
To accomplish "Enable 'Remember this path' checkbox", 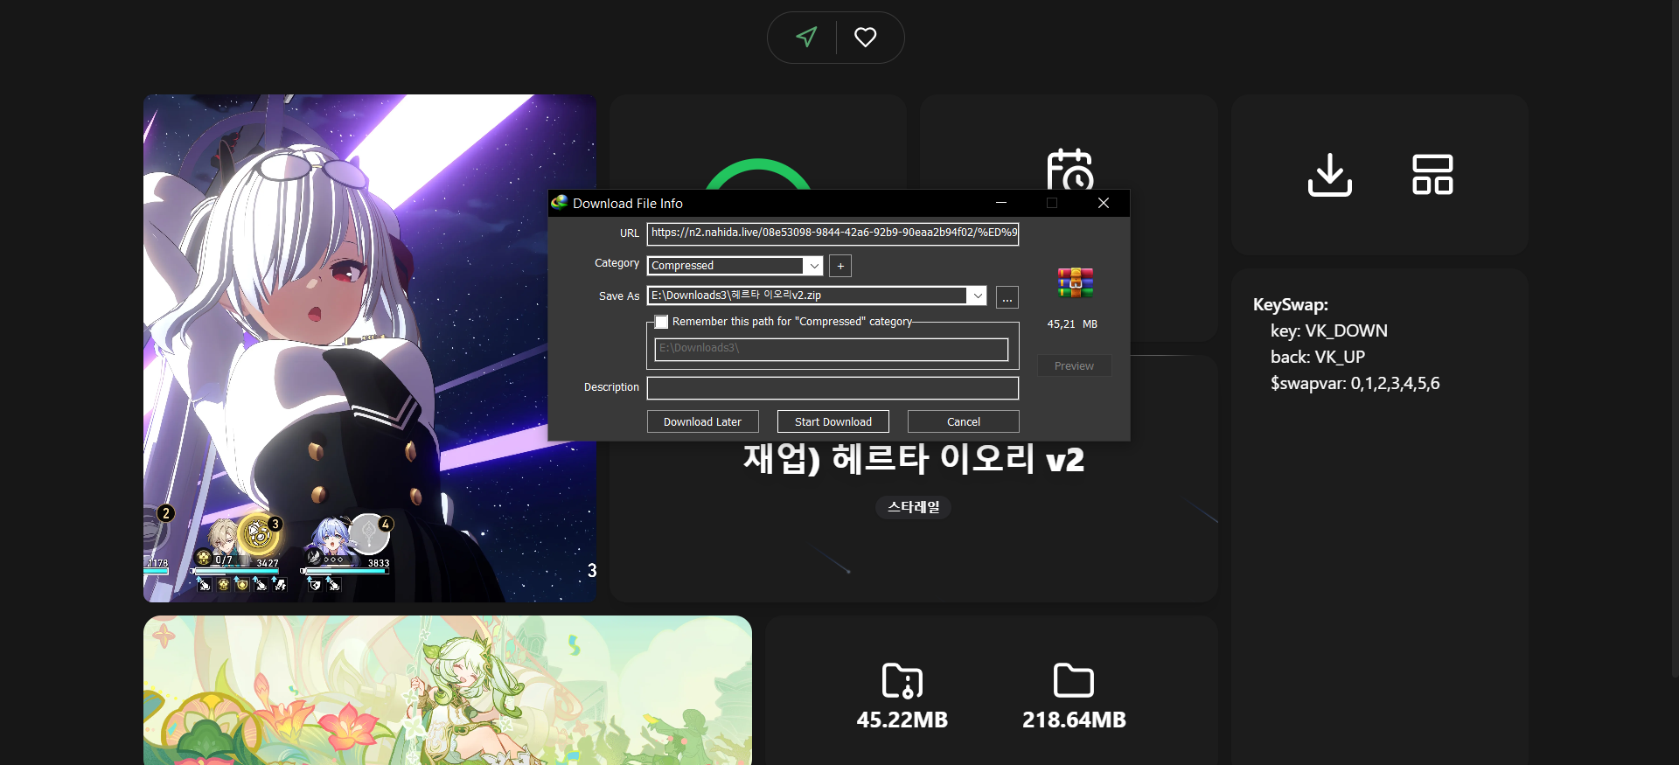I will [662, 322].
